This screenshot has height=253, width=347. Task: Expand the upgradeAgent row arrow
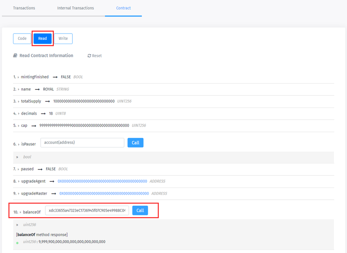pyautogui.click(x=19, y=181)
